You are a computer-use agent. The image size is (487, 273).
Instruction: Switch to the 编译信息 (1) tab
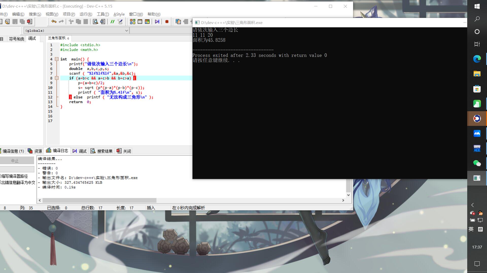tap(13, 151)
